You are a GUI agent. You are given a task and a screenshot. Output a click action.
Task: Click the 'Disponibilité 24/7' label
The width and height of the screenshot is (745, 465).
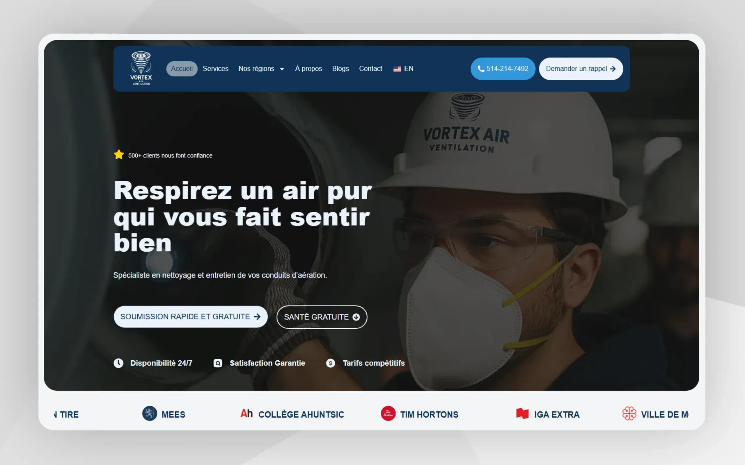coord(161,363)
